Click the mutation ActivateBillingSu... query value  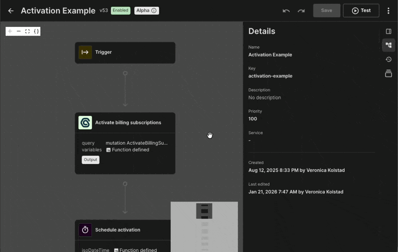[x=136, y=143]
